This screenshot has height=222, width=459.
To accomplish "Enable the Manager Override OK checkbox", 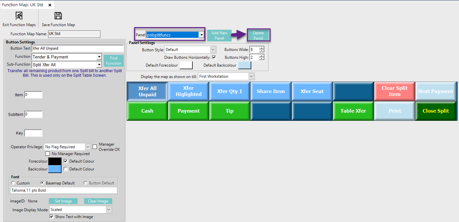I will point(95,147).
